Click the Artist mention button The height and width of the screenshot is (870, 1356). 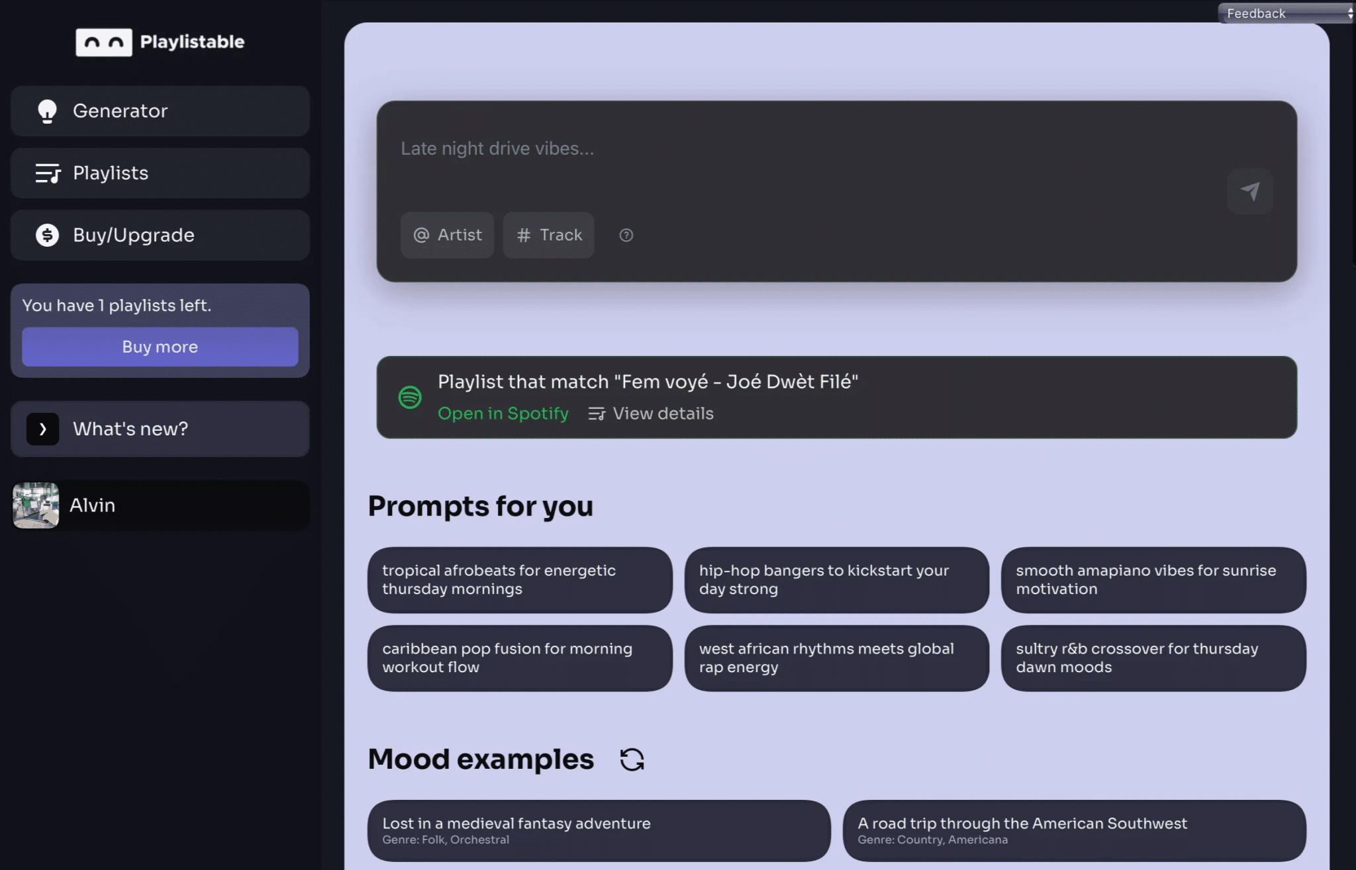(447, 235)
